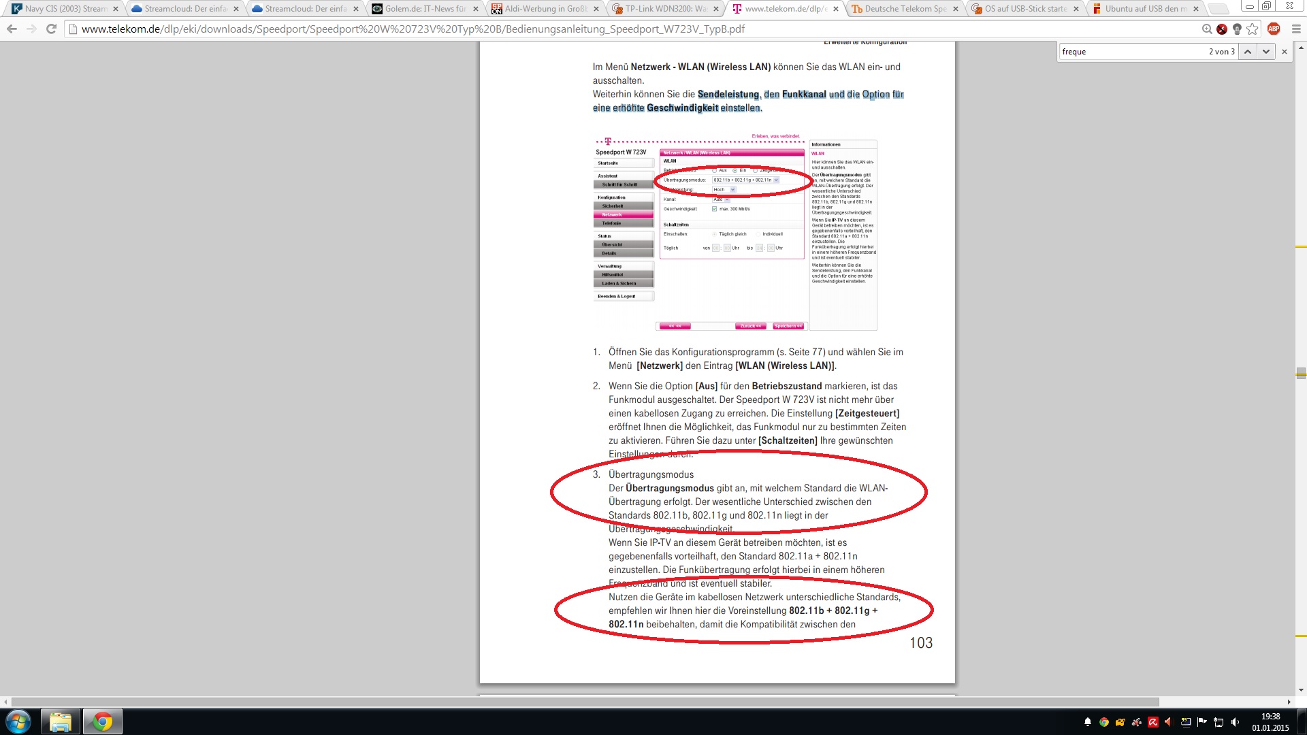Open Avira antivirus tray icon
The height and width of the screenshot is (735, 1307).
1152,722
